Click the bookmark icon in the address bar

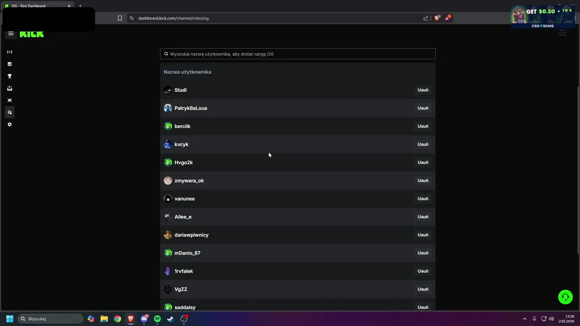tap(120, 18)
